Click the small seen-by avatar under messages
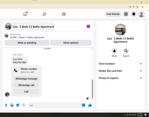The image size is (149, 117). (88, 98)
